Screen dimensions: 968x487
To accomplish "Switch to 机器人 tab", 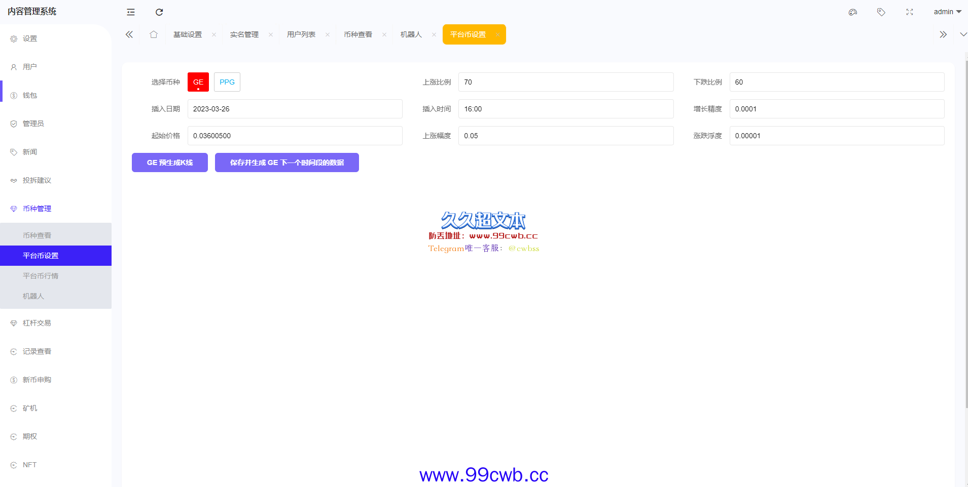I will click(411, 34).
